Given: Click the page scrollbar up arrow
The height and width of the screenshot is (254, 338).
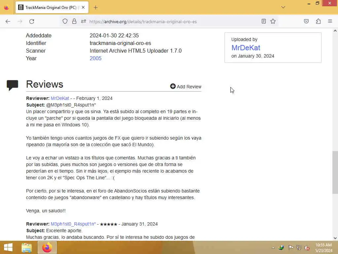Looking at the screenshot, I should tap(335, 31).
